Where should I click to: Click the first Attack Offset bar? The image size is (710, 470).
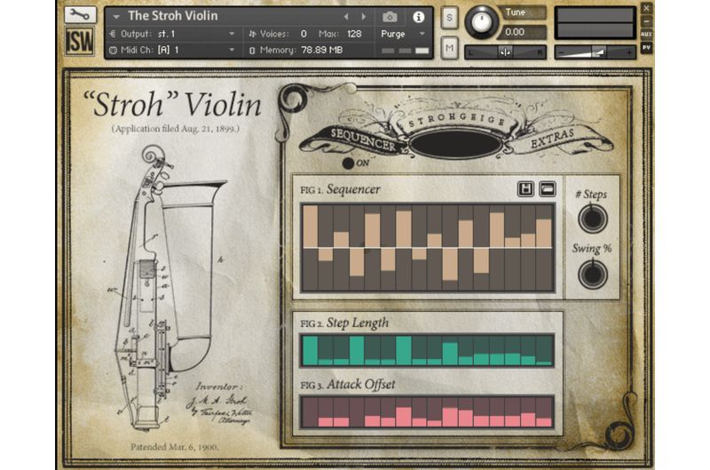click(x=310, y=412)
